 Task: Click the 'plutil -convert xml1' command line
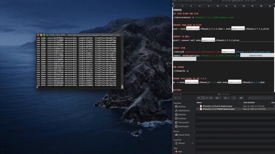(x=206, y=40)
